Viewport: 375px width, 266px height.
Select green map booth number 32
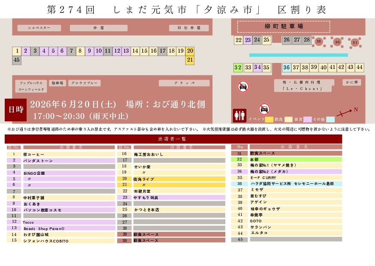[238, 68]
